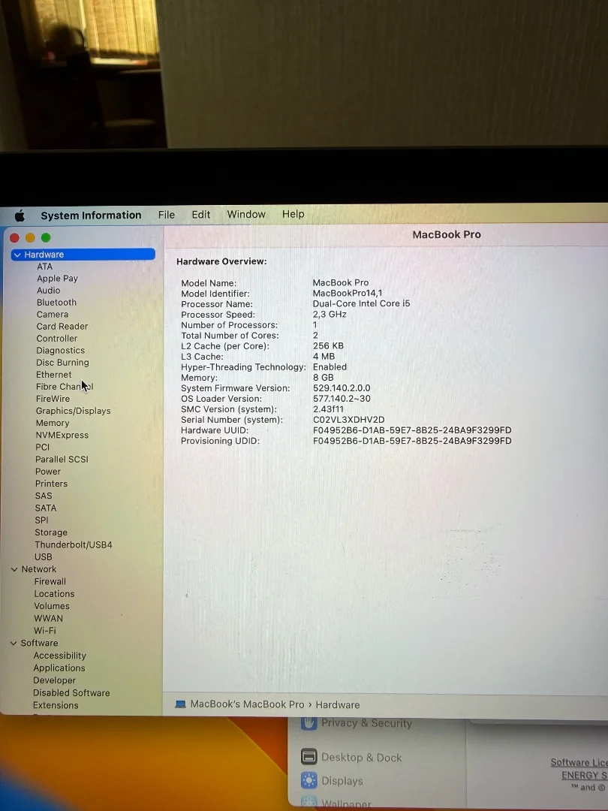Click Desktop & Dock icon in Settings window
This screenshot has width=608, height=811.
pyautogui.click(x=309, y=757)
